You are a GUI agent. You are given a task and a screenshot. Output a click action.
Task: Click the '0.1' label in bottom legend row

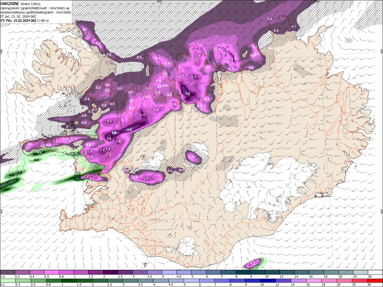(3, 285)
